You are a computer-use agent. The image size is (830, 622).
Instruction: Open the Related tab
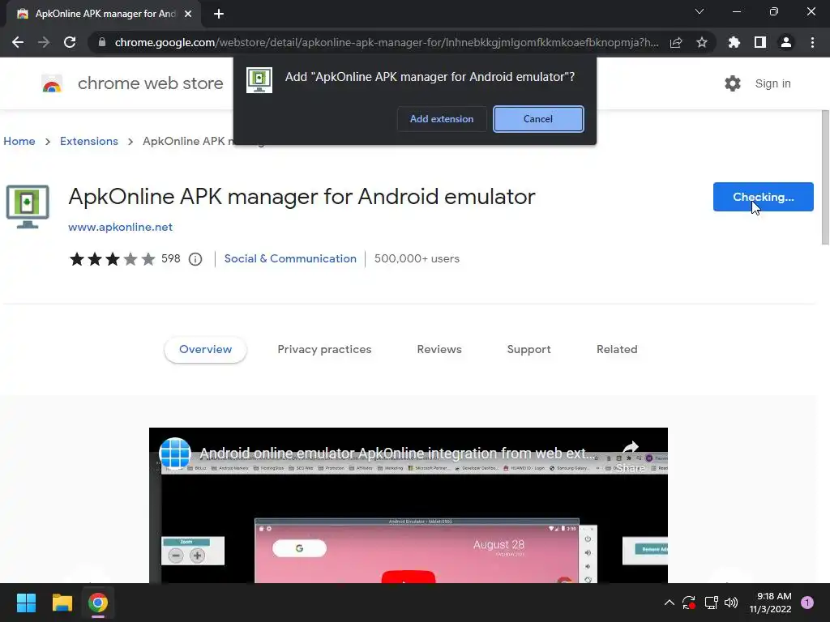pyautogui.click(x=617, y=350)
